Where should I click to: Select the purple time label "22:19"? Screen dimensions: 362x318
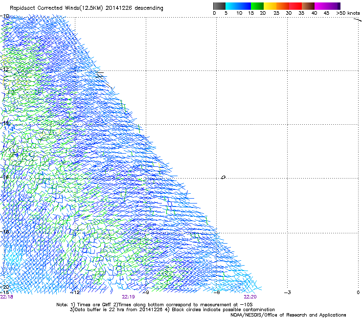pyautogui.click(x=128, y=297)
